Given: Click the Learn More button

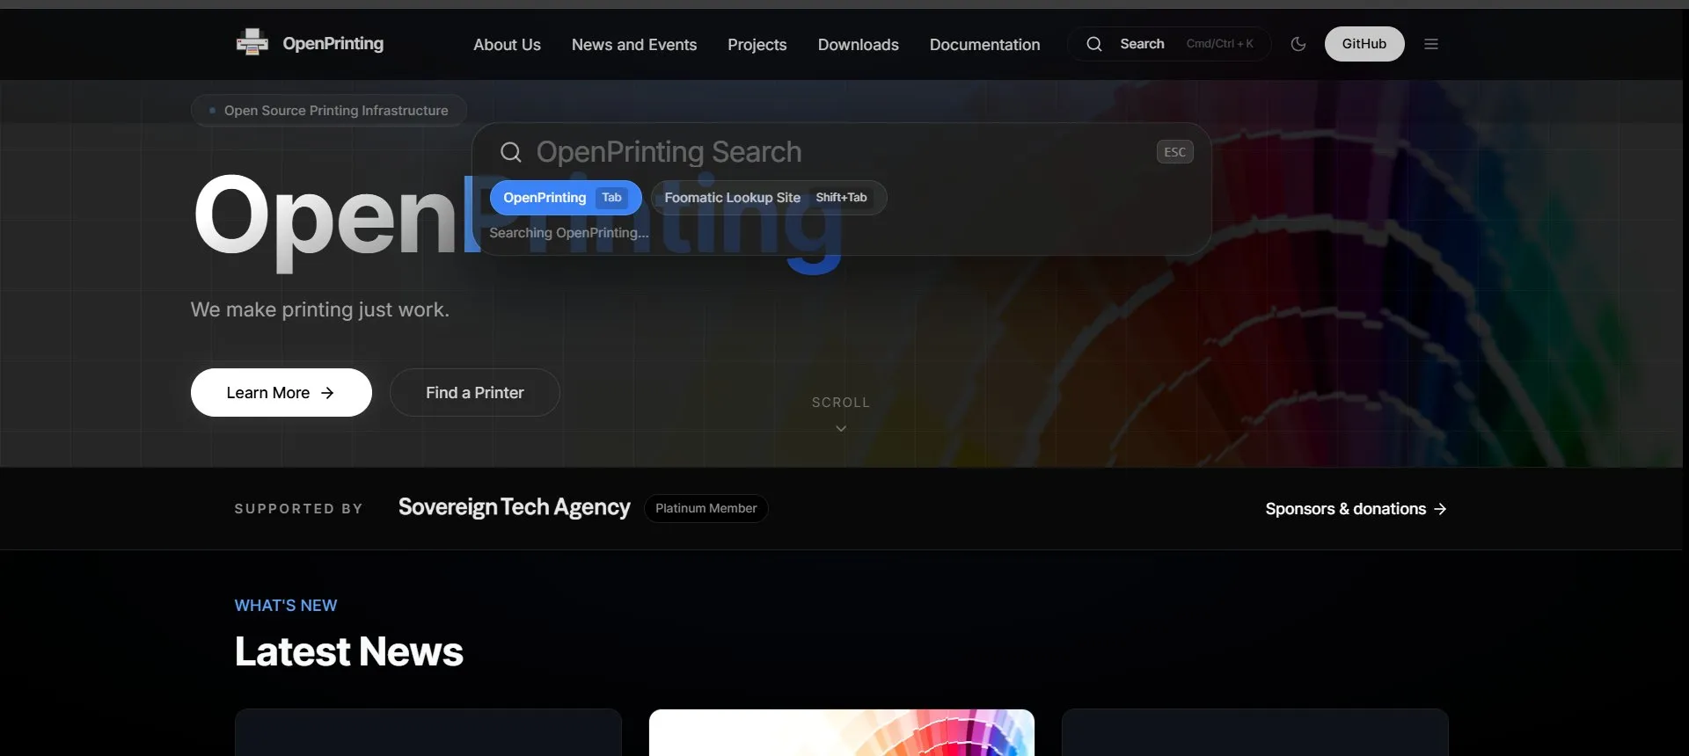Looking at the screenshot, I should click(x=281, y=393).
